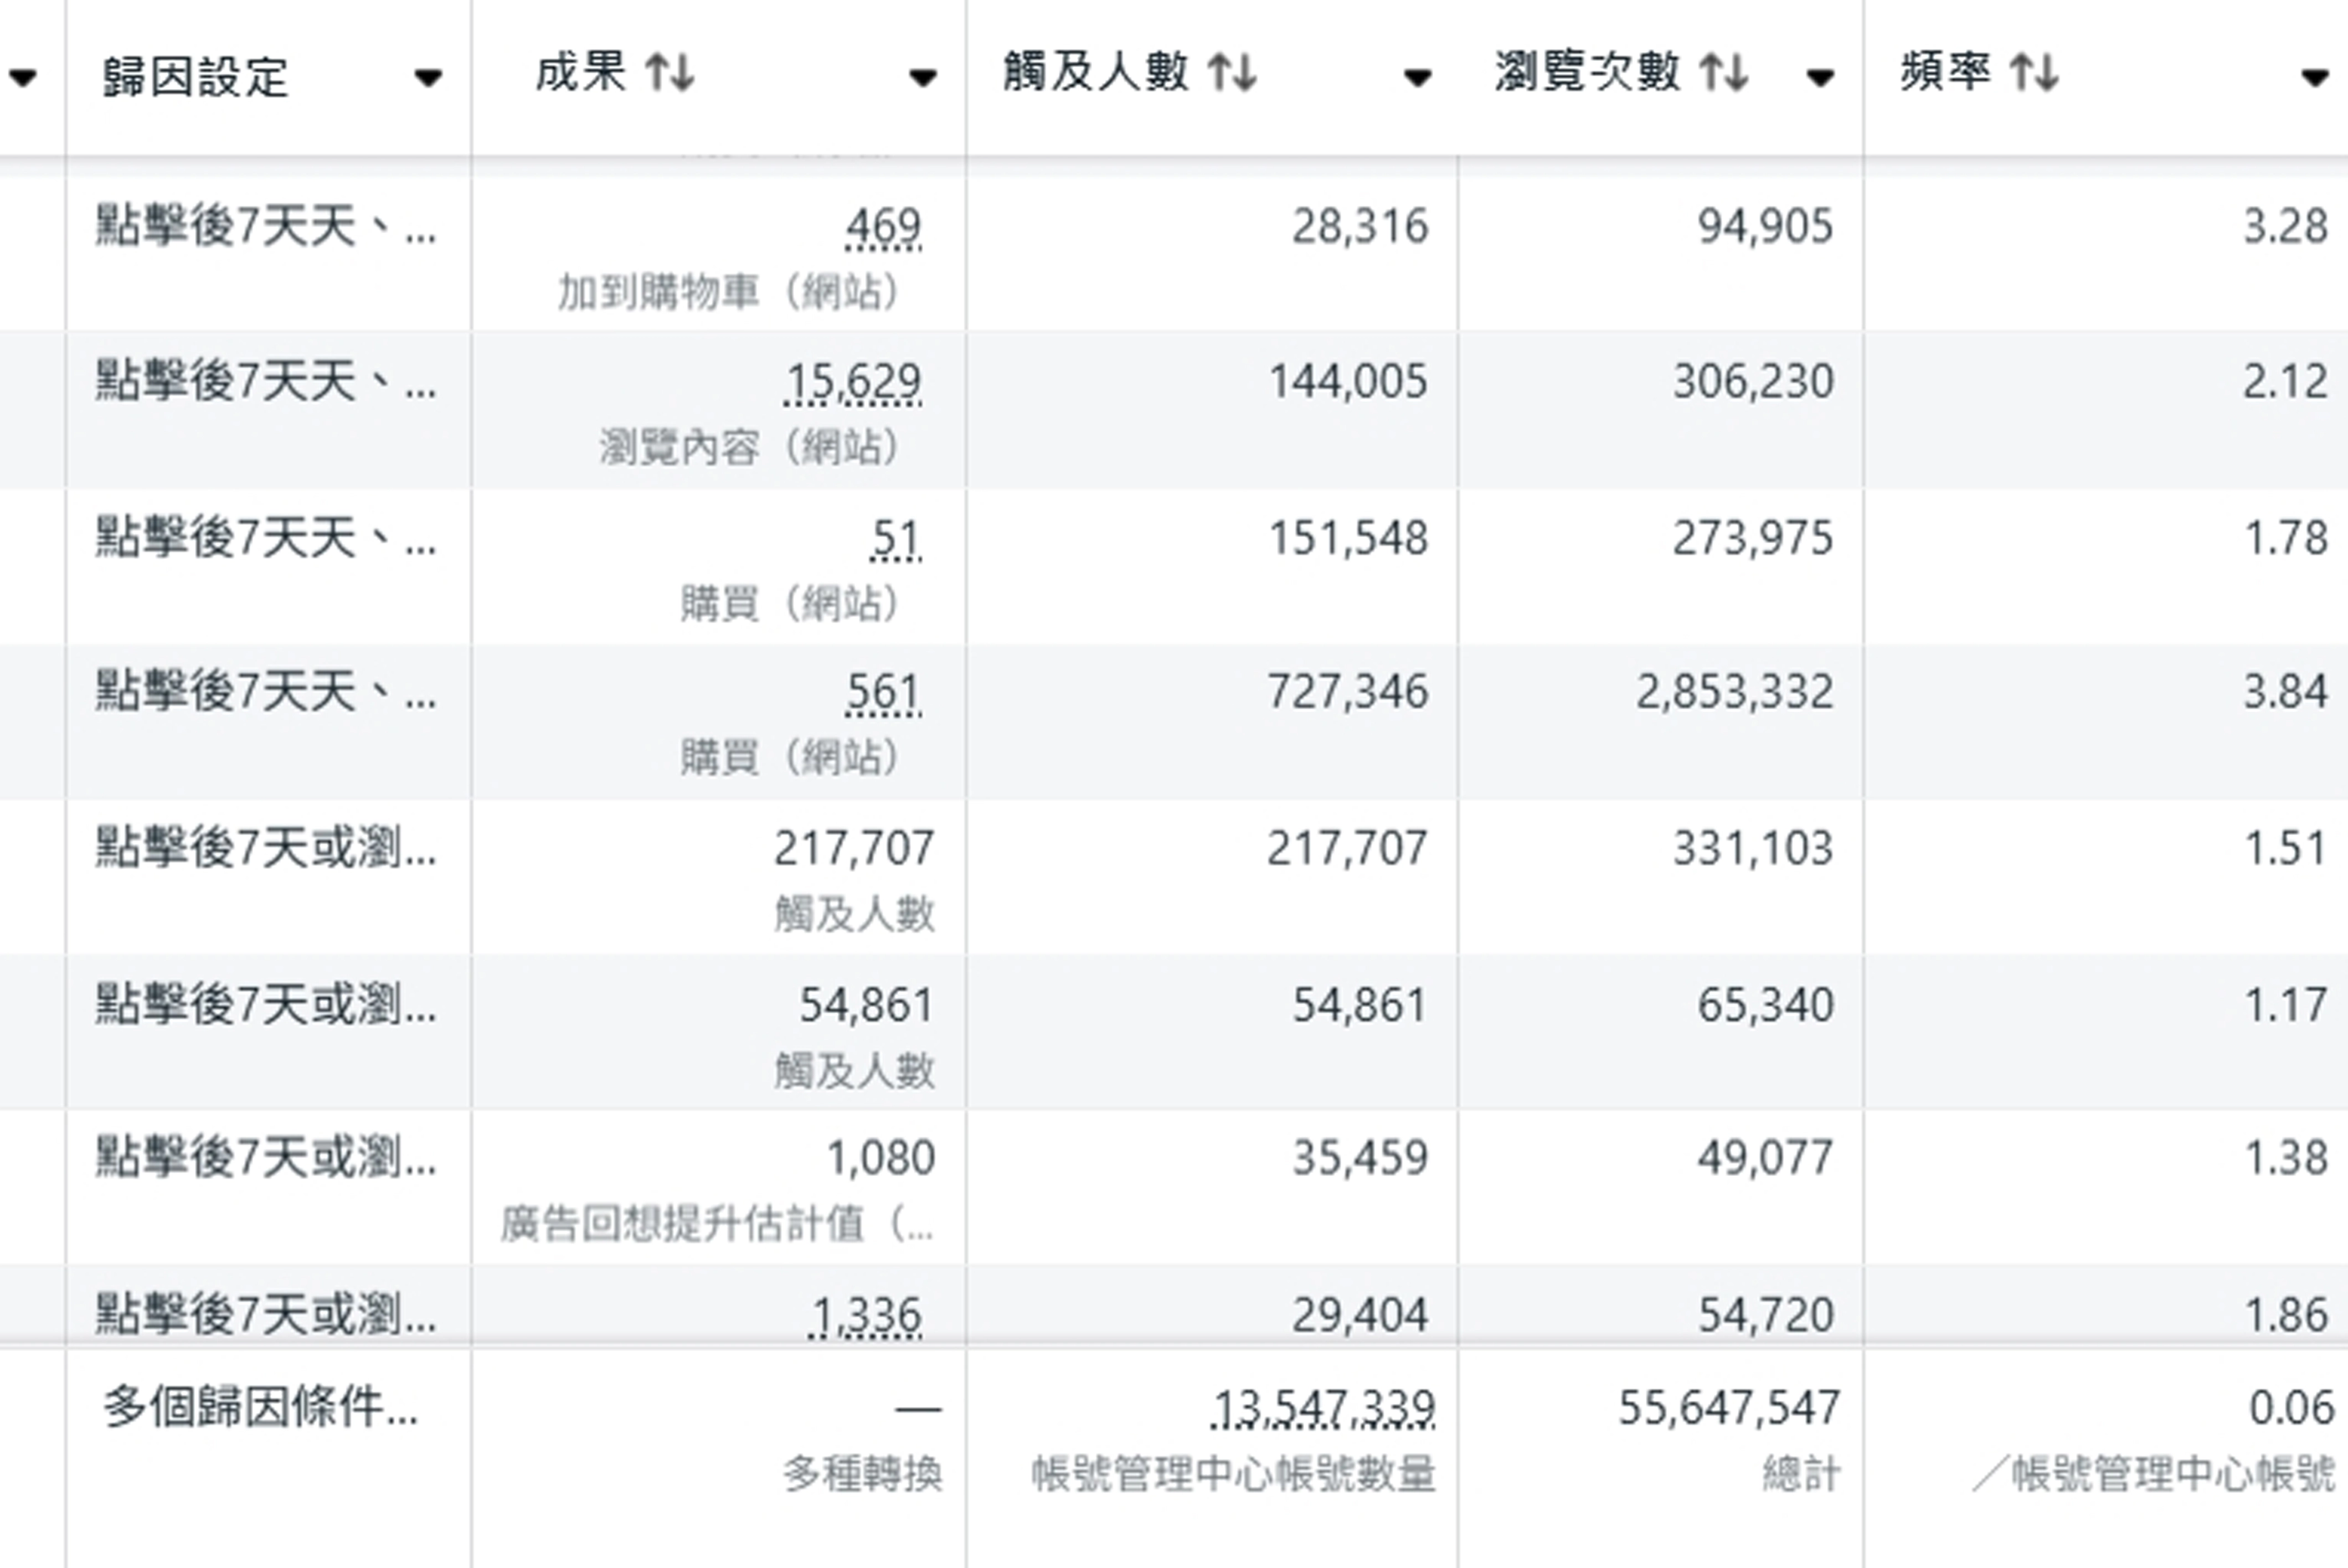Sort by the 成果 column arrows
The width and height of the screenshot is (2348, 1568).
669,73
